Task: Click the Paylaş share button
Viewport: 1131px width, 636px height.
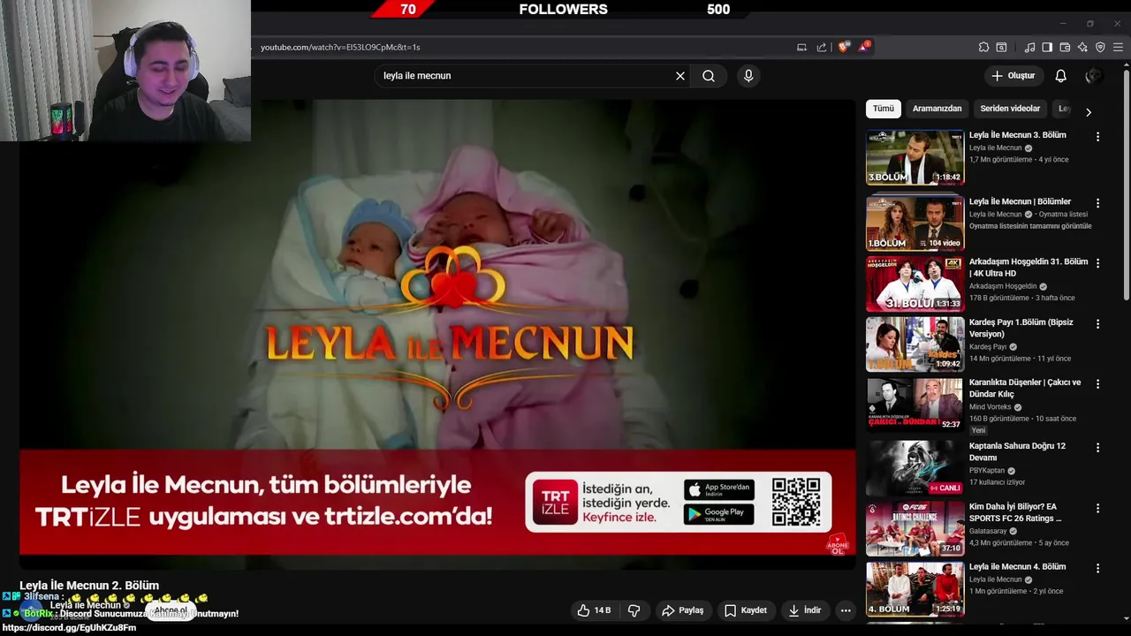Action: click(x=683, y=610)
